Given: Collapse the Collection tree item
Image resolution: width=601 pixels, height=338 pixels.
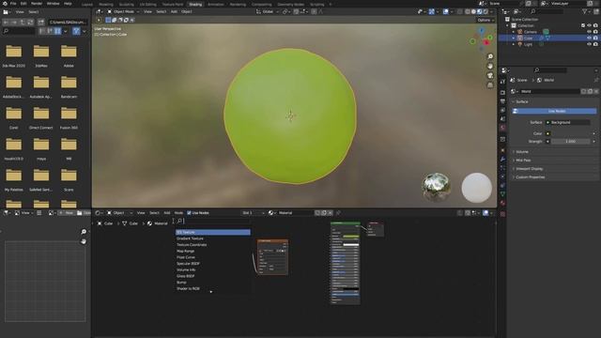Looking at the screenshot, I should 508,25.
